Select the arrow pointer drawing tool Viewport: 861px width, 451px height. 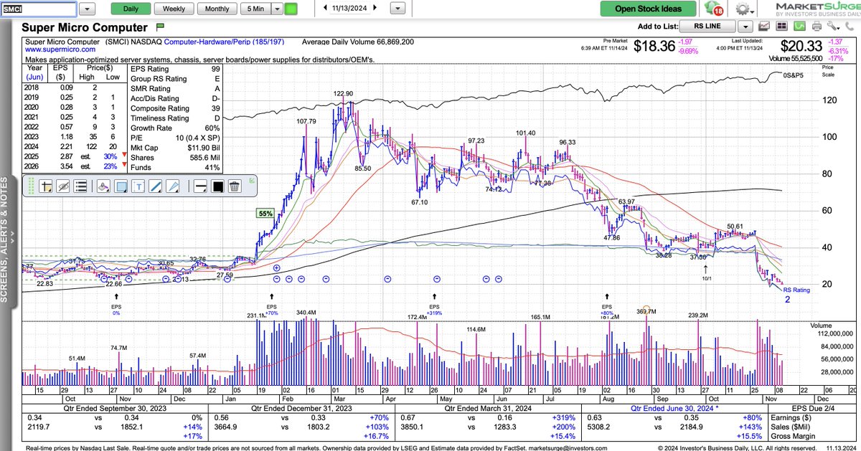tap(173, 186)
